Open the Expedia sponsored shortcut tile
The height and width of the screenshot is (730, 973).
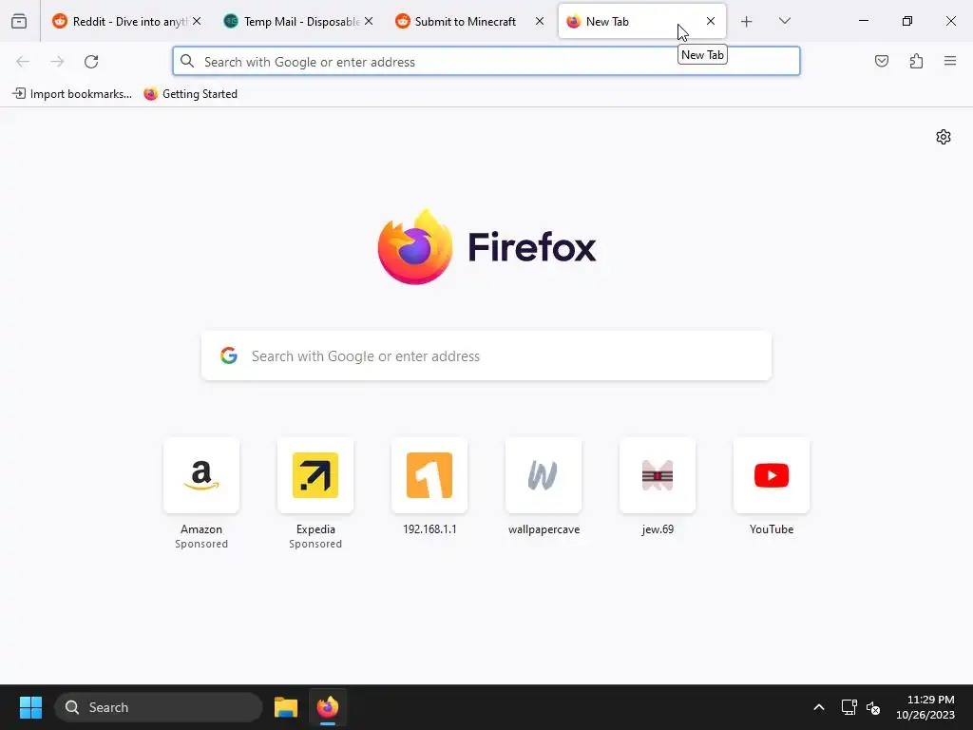pyautogui.click(x=315, y=475)
